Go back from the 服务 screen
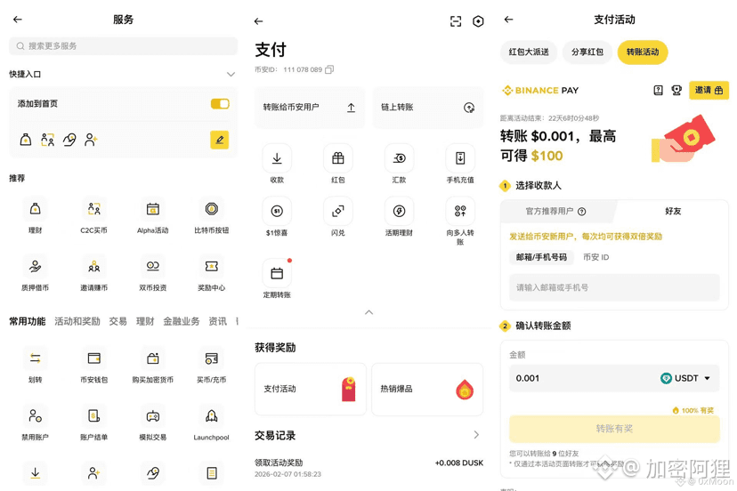 click(x=18, y=20)
